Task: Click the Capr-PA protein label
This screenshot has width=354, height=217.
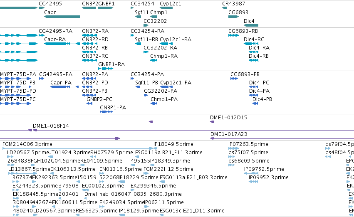Action: pyautogui.click(x=61, y=83)
